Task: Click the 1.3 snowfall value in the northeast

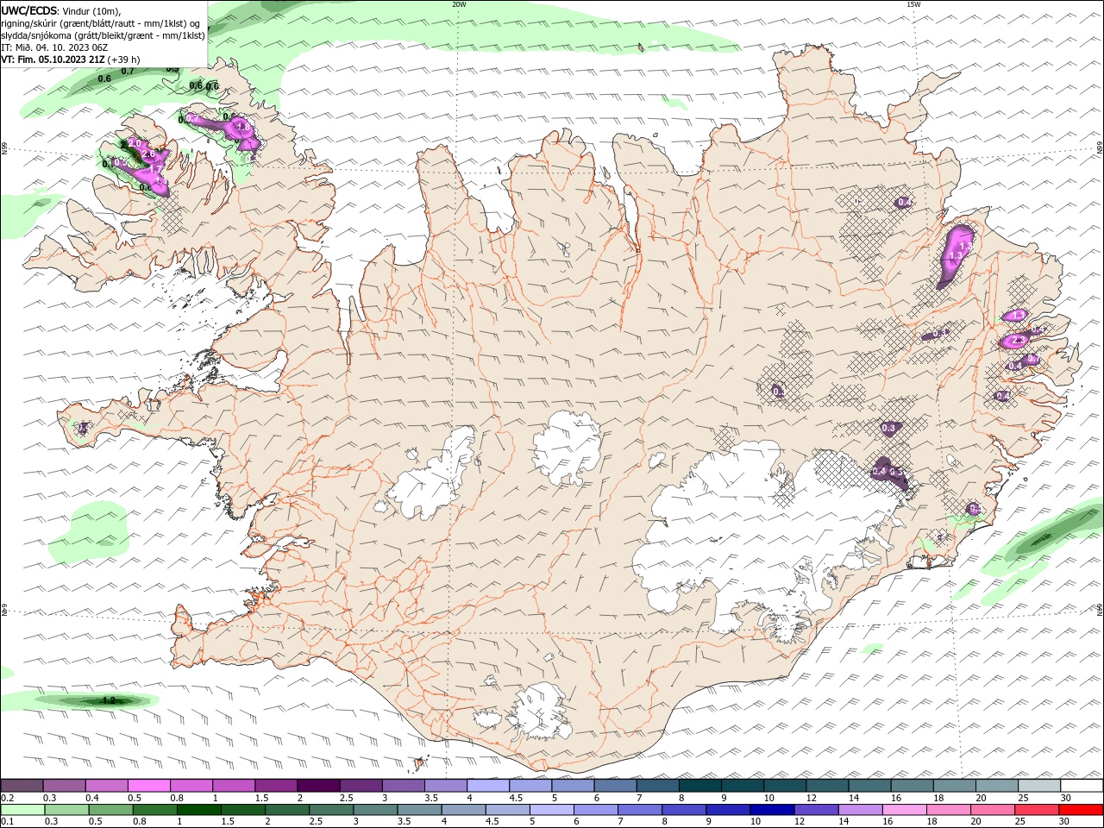Action: [955, 257]
